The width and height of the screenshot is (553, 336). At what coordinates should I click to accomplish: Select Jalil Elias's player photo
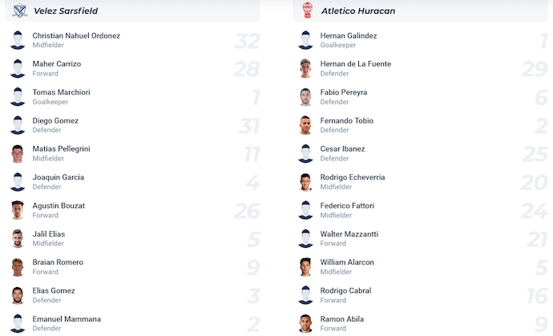pos(18,238)
